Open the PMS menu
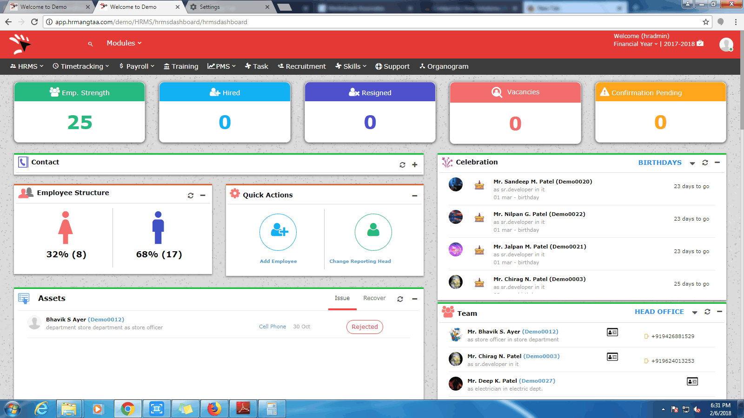The image size is (744, 418). (x=221, y=66)
